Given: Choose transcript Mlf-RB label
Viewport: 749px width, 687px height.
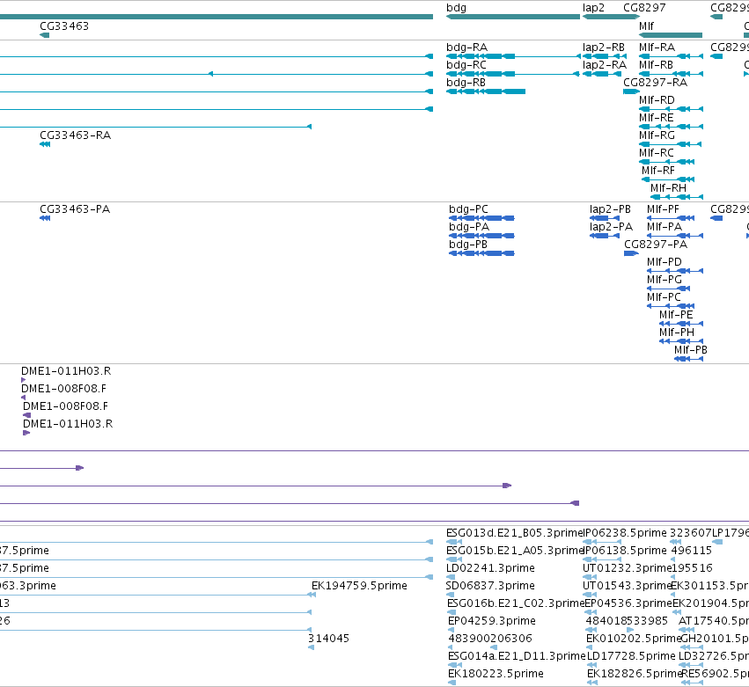Looking at the screenshot, I should tap(656, 65).
